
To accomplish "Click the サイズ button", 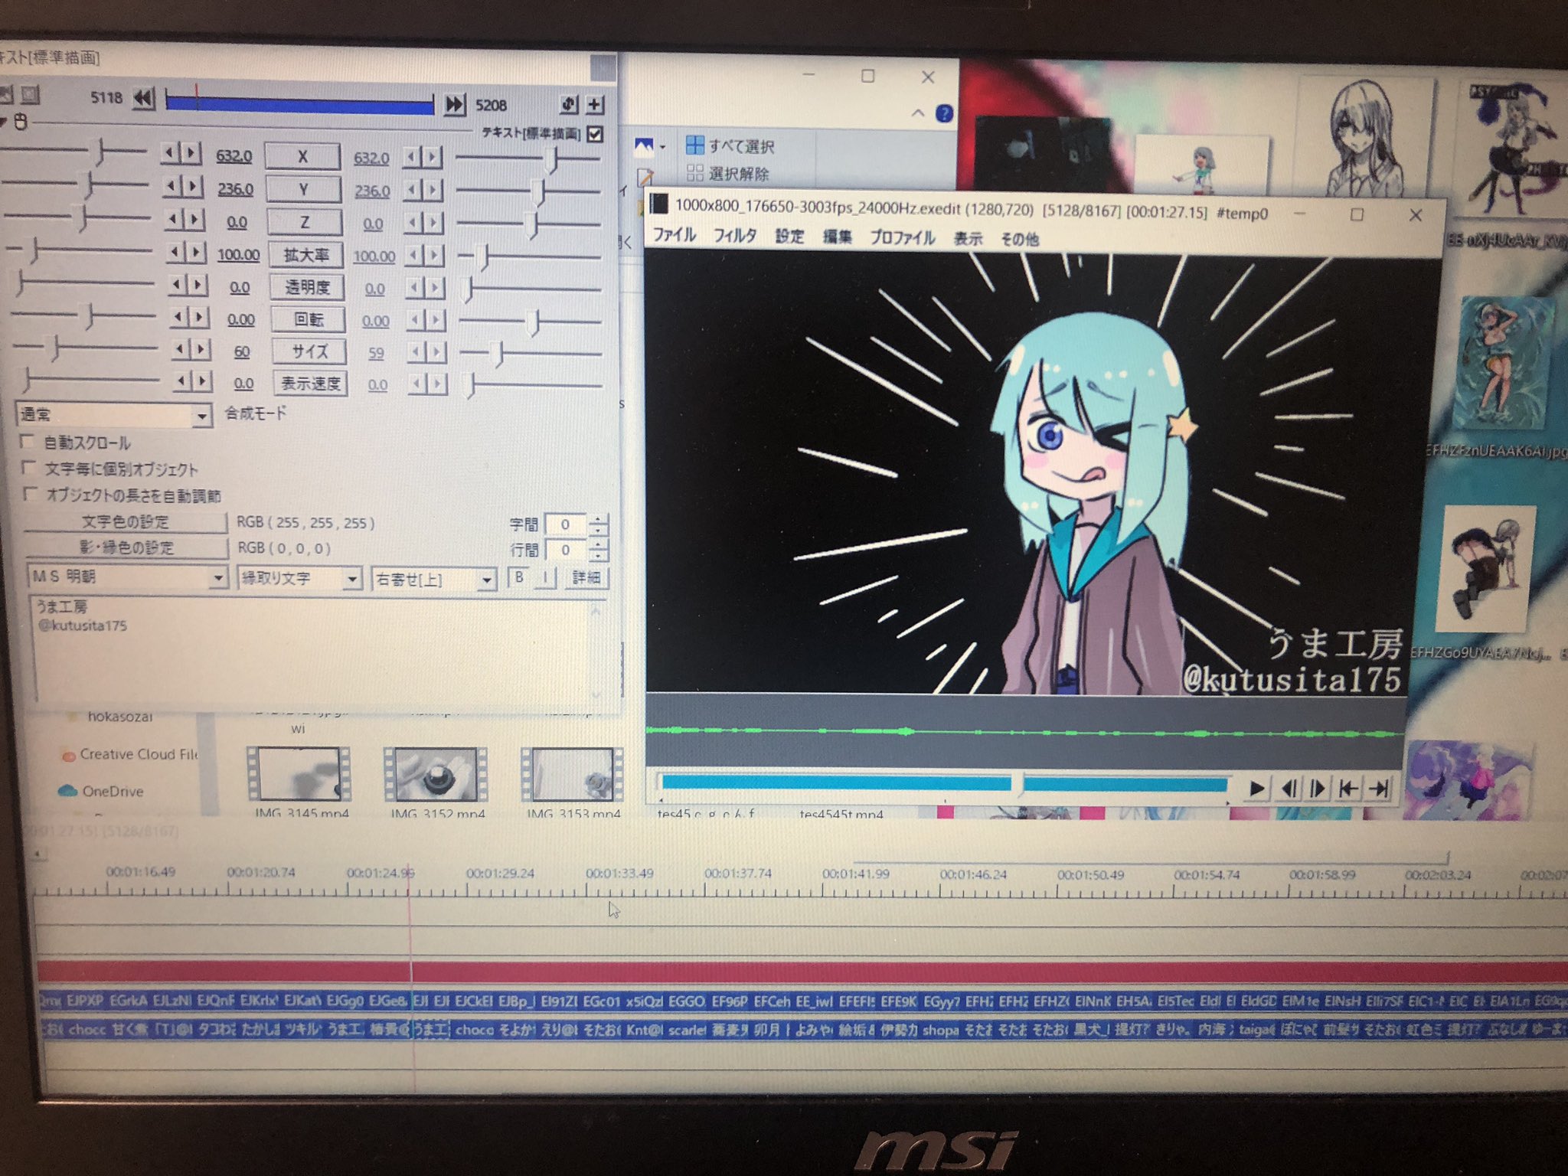I will click(309, 351).
